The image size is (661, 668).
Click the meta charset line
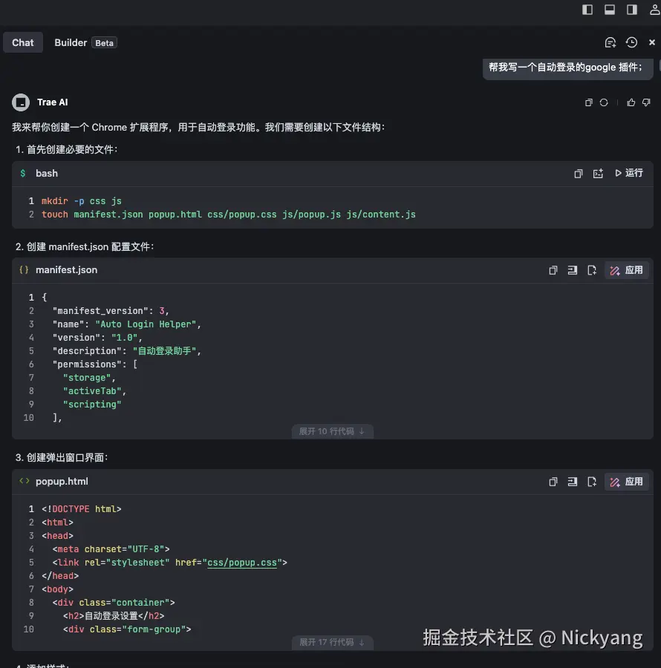tap(111, 549)
